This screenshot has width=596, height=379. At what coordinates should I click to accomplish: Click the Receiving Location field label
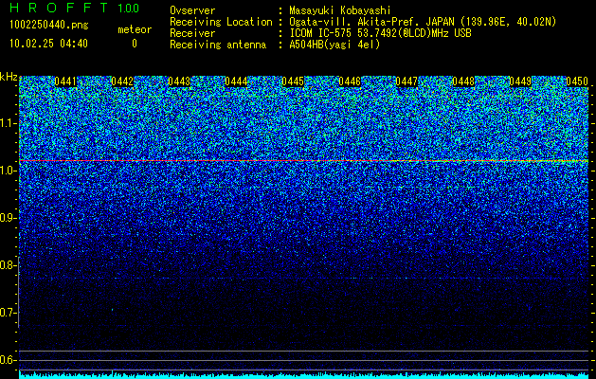click(221, 22)
